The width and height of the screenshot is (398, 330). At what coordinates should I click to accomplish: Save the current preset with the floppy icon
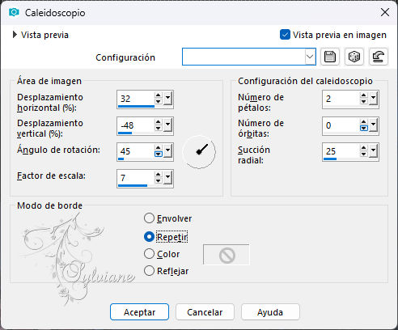click(x=330, y=57)
